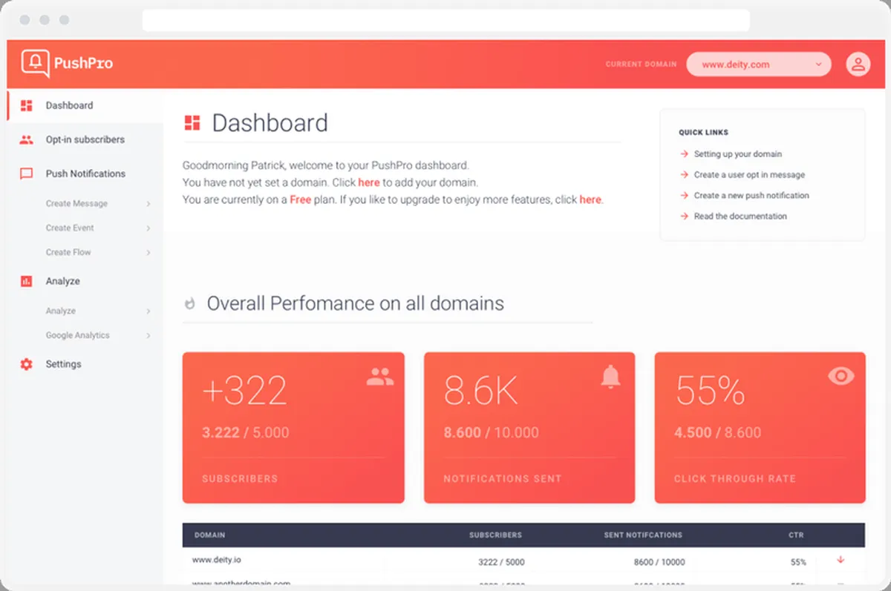
Task: Click the QUICK LINKS heading
Action: pos(703,133)
